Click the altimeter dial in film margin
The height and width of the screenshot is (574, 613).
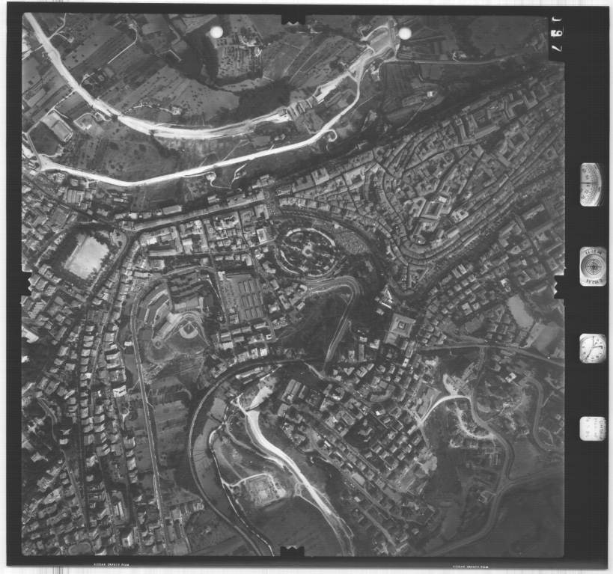pos(591,184)
